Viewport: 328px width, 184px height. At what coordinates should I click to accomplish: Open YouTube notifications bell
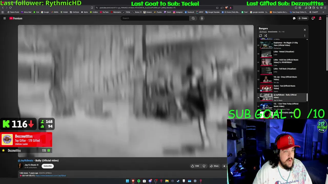tap(313, 18)
